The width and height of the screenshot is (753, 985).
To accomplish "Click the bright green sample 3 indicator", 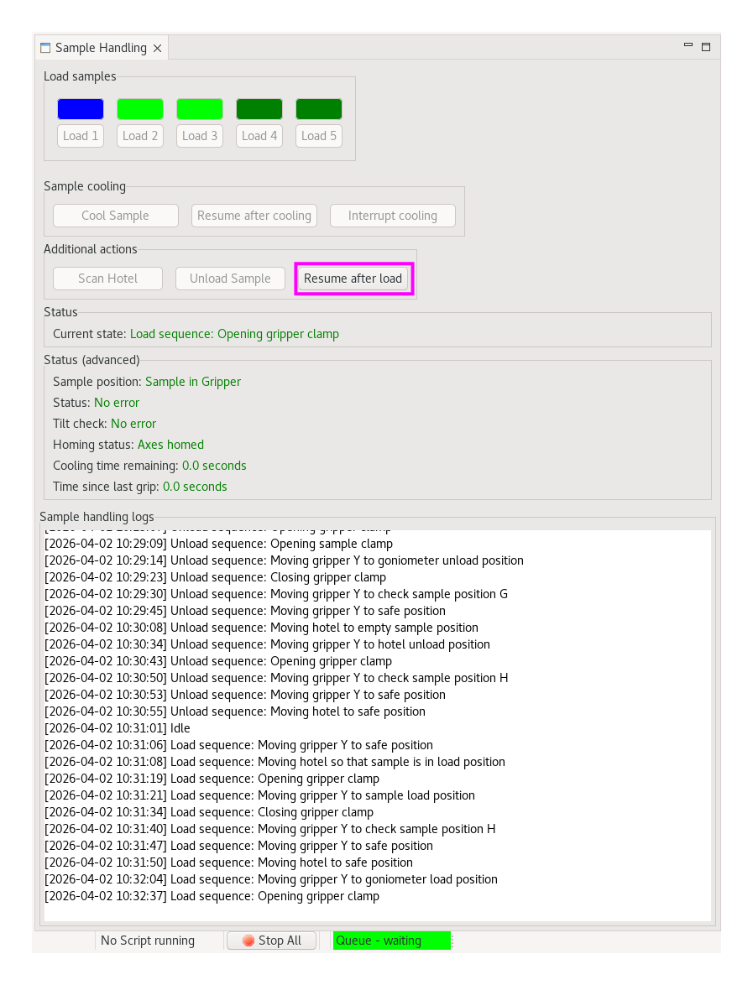I will 200,109.
